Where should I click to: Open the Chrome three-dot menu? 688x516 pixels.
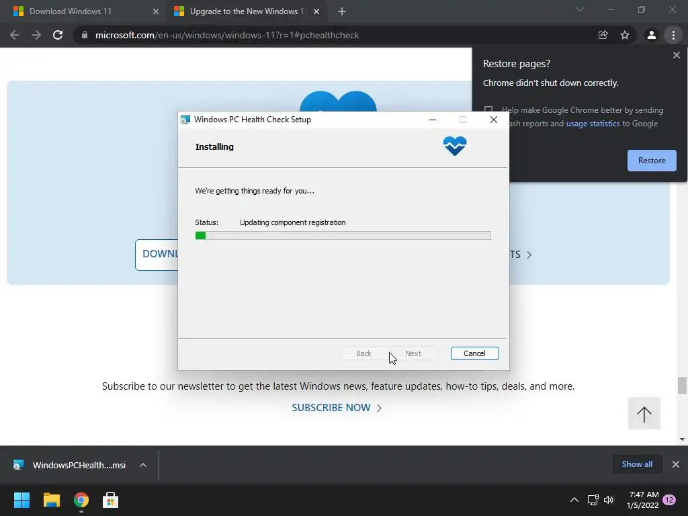[x=673, y=35]
